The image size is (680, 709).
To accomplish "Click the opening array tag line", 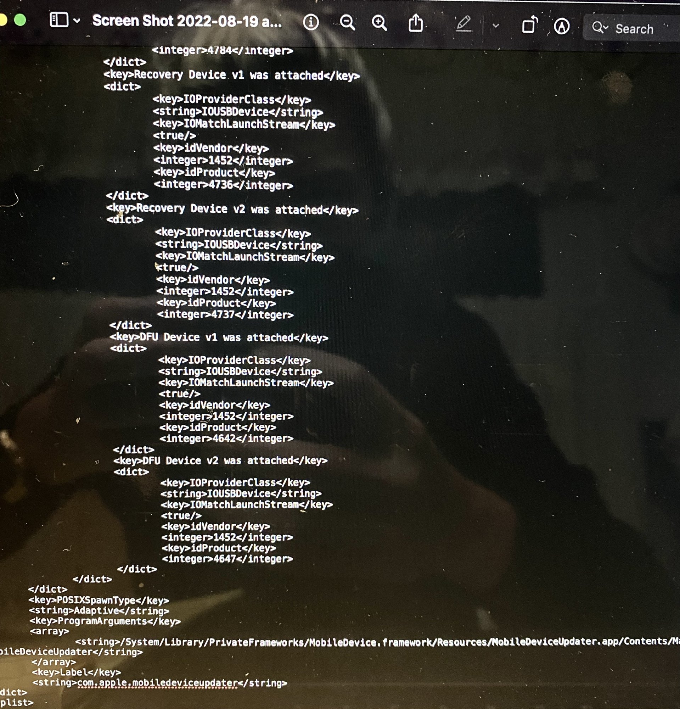I will tap(49, 631).
